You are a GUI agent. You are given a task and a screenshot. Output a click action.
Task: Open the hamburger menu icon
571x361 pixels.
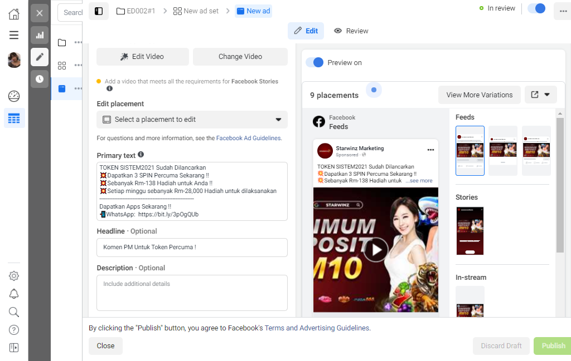[x=14, y=35]
